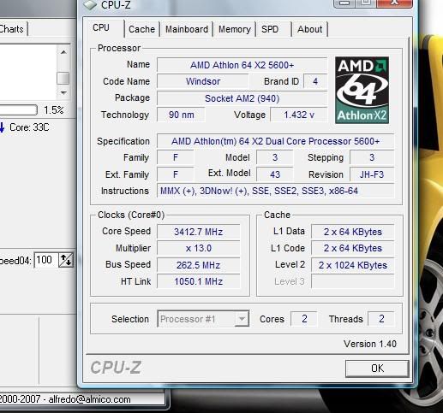Switch to the Mainboard tab

click(187, 29)
